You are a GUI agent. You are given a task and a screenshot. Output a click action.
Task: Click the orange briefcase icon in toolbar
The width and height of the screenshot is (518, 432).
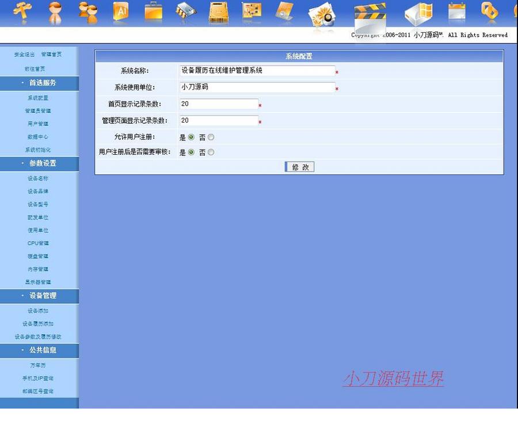click(x=153, y=12)
